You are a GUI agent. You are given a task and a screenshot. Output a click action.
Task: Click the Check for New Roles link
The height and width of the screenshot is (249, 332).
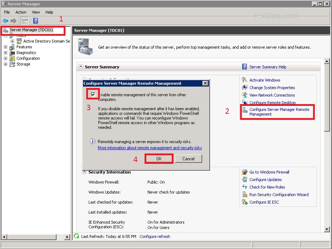[x=267, y=187]
